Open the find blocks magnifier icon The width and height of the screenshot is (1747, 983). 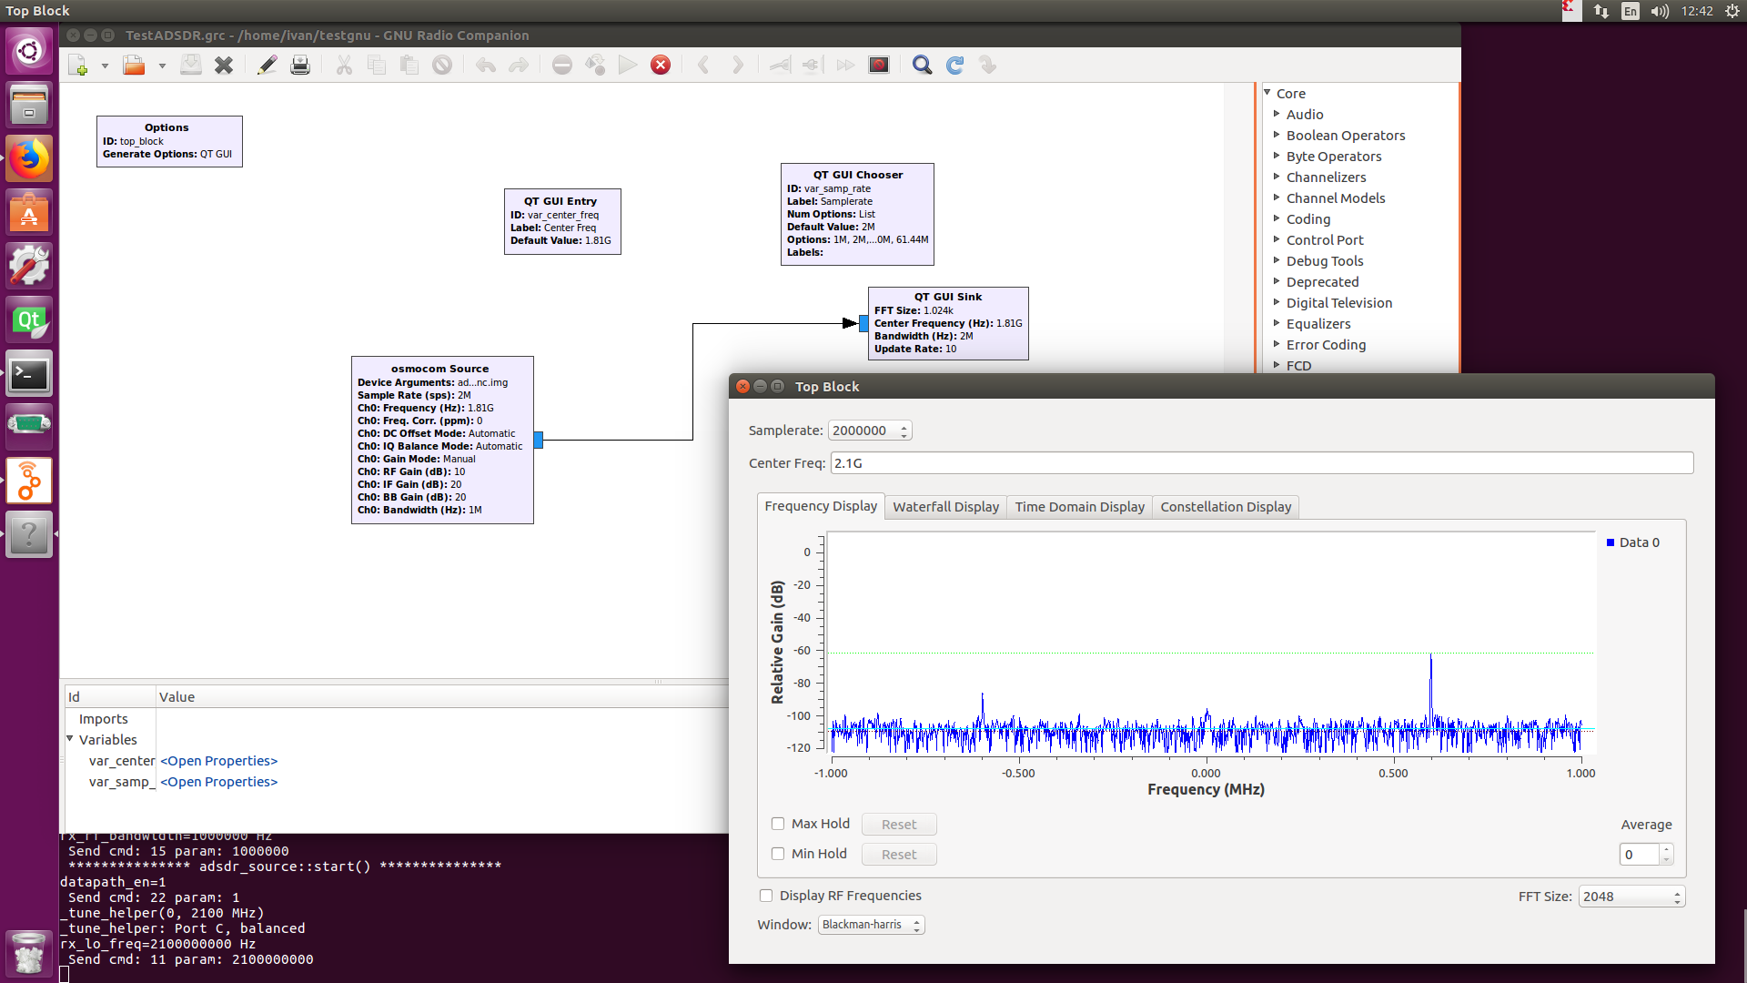922,65
